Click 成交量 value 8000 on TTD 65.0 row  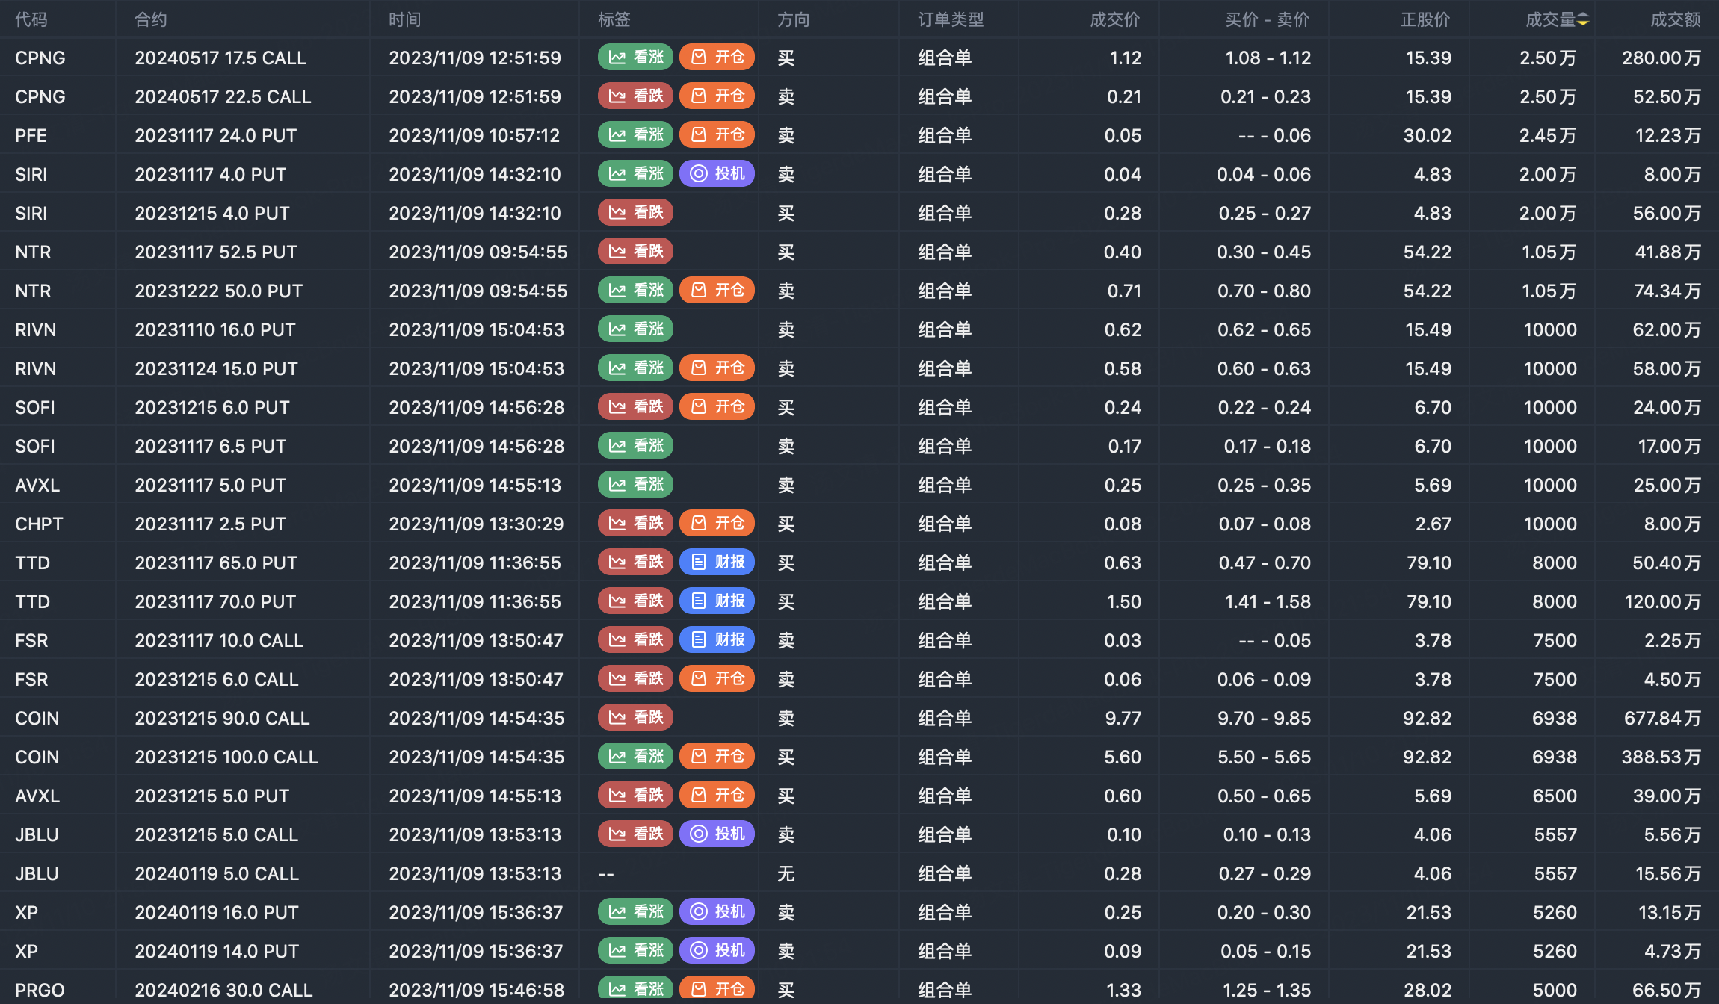1555,563
